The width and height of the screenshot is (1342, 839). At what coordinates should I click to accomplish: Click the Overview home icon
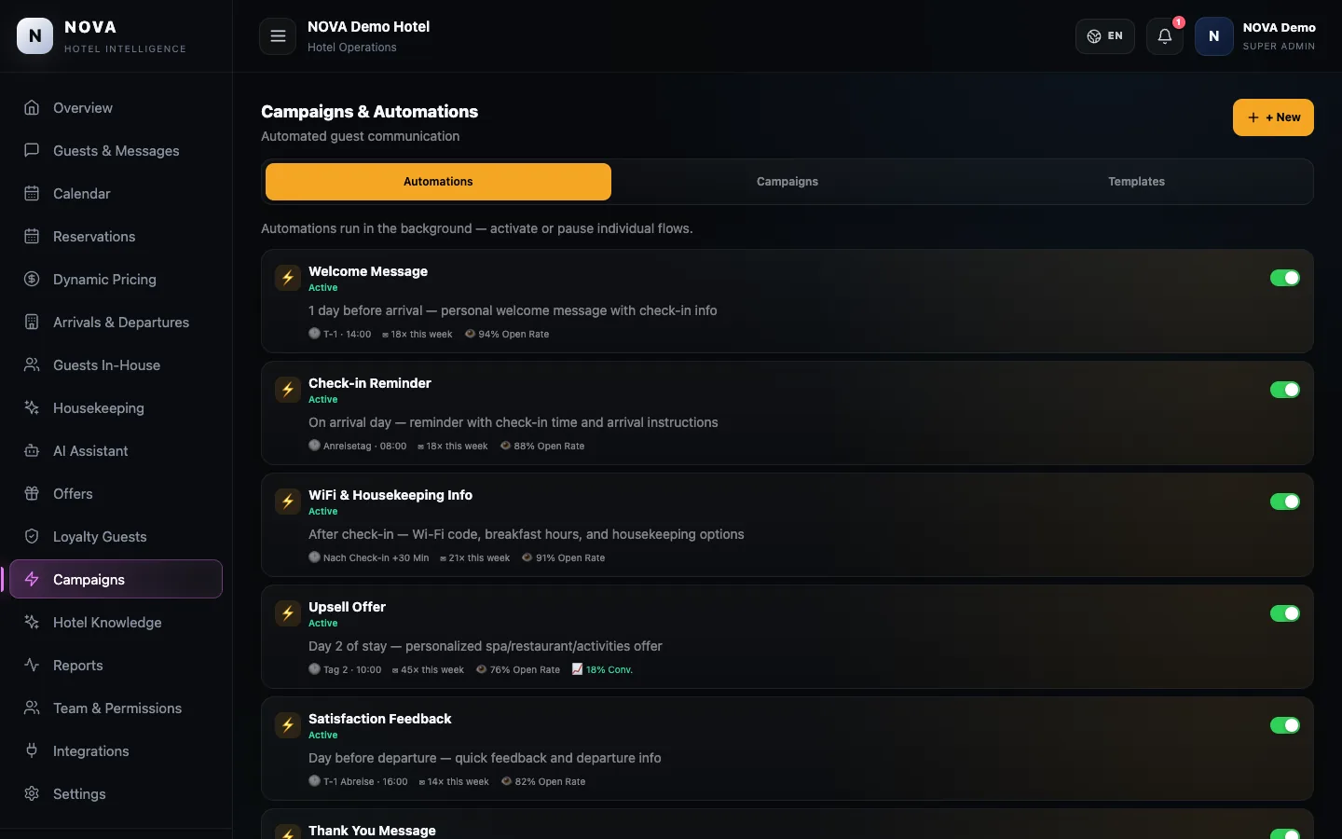coord(32,107)
